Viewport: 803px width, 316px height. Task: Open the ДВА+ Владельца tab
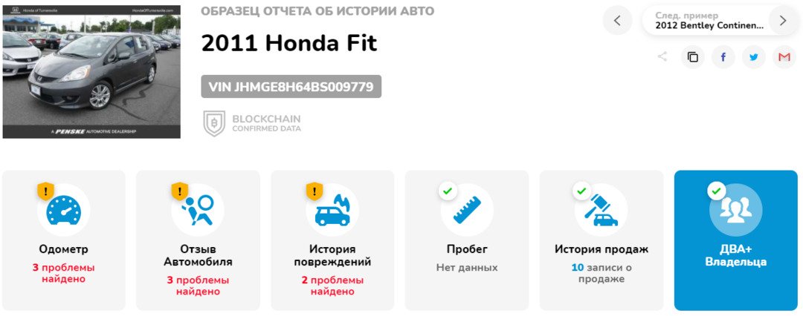click(x=735, y=240)
